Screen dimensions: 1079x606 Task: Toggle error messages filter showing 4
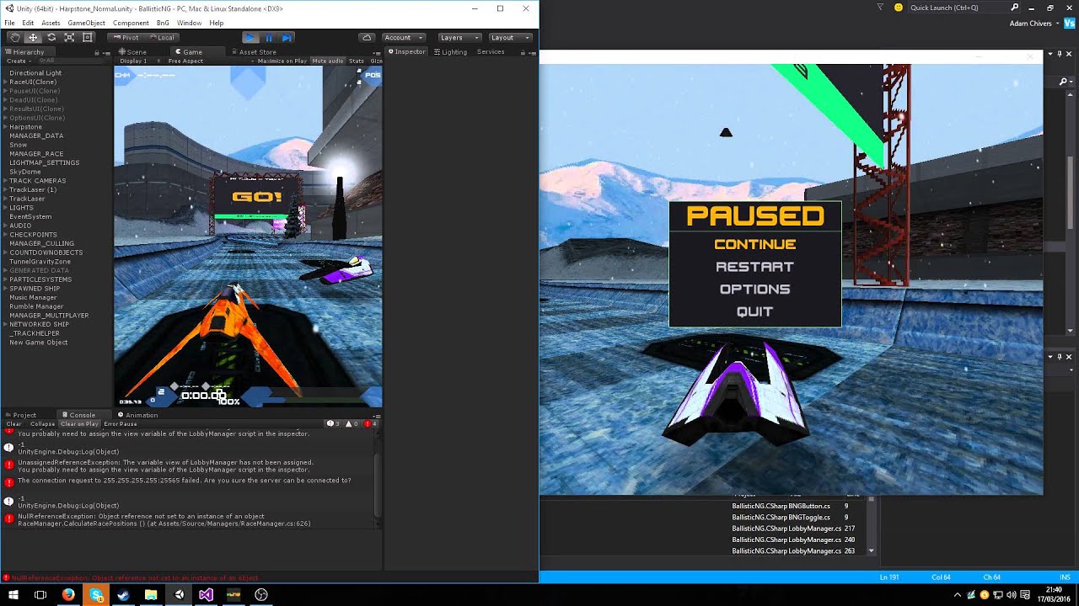(x=371, y=423)
